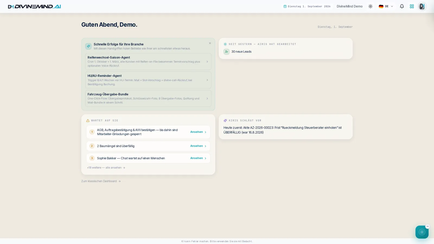Open the Airis assistant floating button
This screenshot has width=434, height=244.
click(422, 232)
